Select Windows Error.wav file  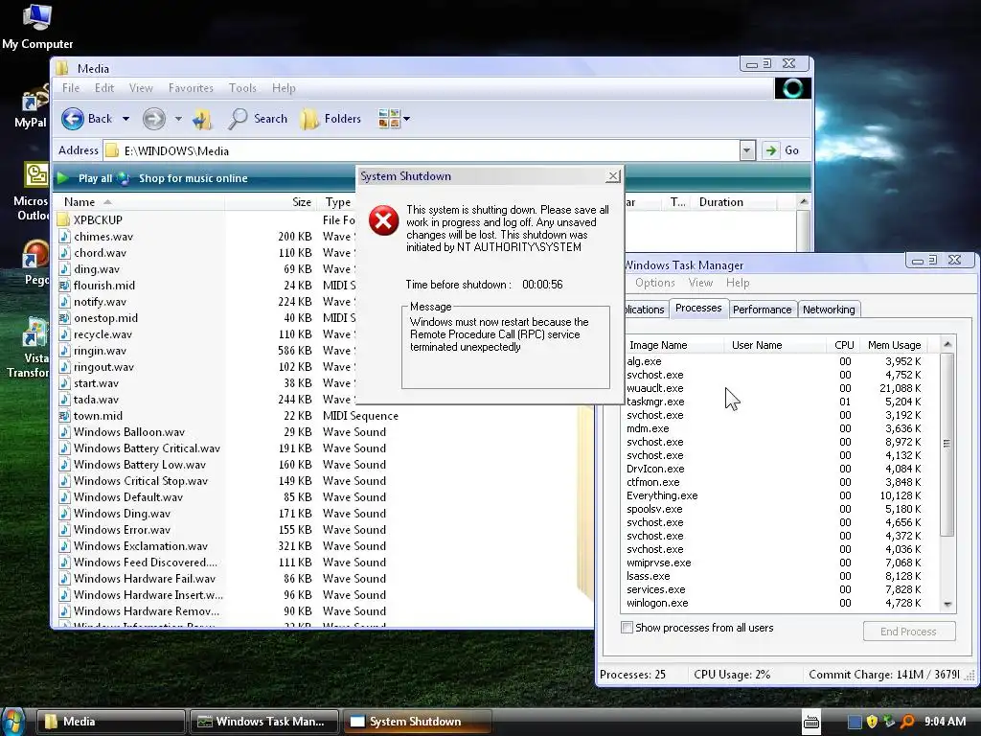click(122, 529)
